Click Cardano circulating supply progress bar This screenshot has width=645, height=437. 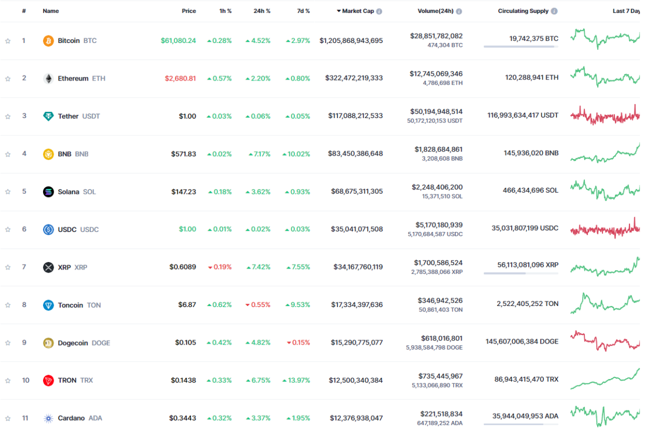521,424
